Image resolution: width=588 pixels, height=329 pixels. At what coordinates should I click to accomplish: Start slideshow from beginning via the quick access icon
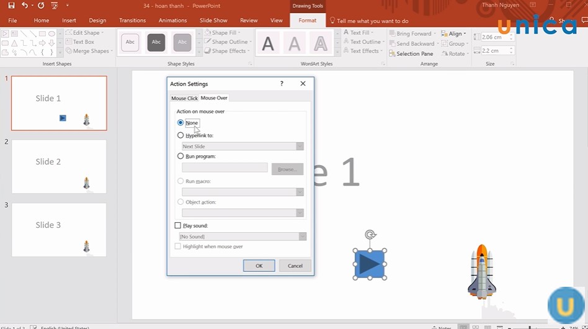tap(55, 5)
